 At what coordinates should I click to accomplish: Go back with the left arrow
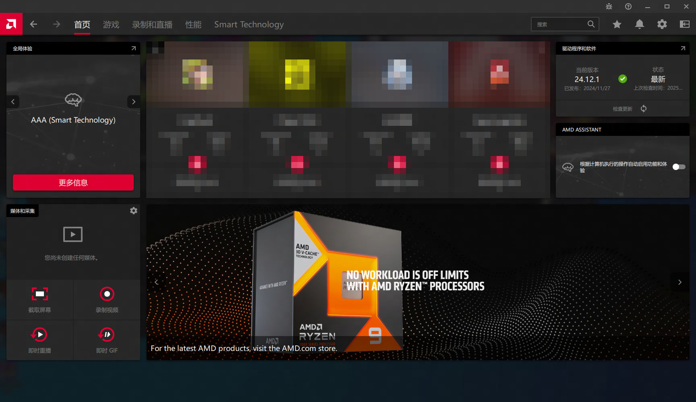[x=33, y=25]
